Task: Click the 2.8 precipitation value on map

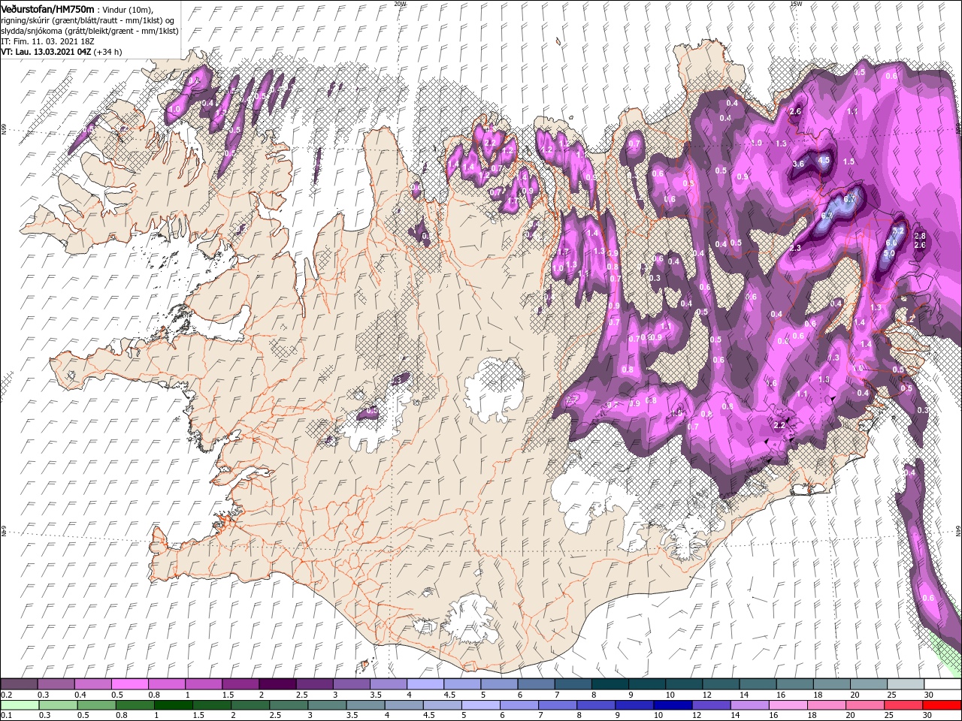Action: point(919,237)
